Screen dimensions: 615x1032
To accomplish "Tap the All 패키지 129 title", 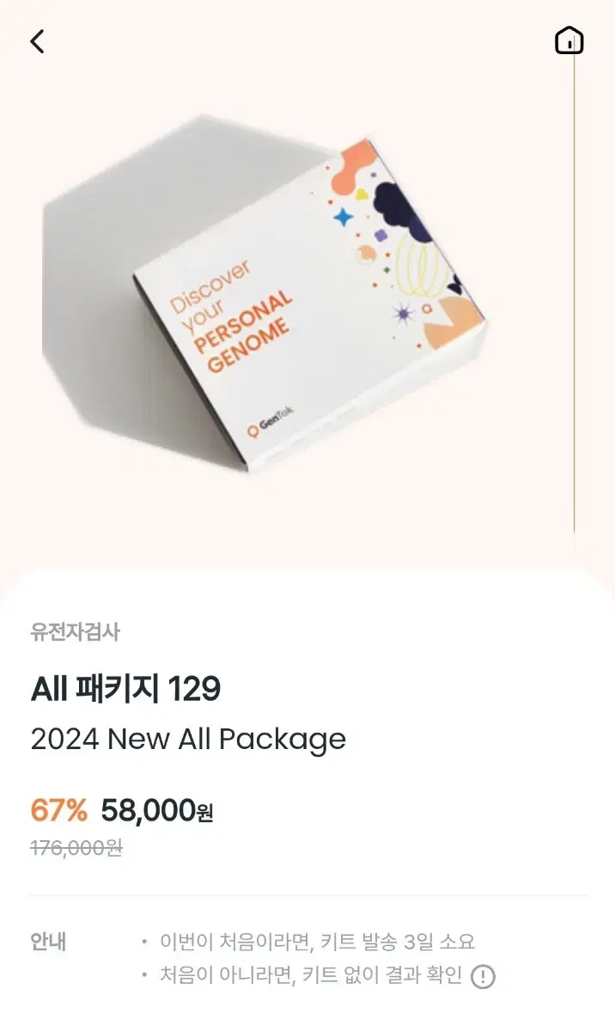I will point(126,689).
